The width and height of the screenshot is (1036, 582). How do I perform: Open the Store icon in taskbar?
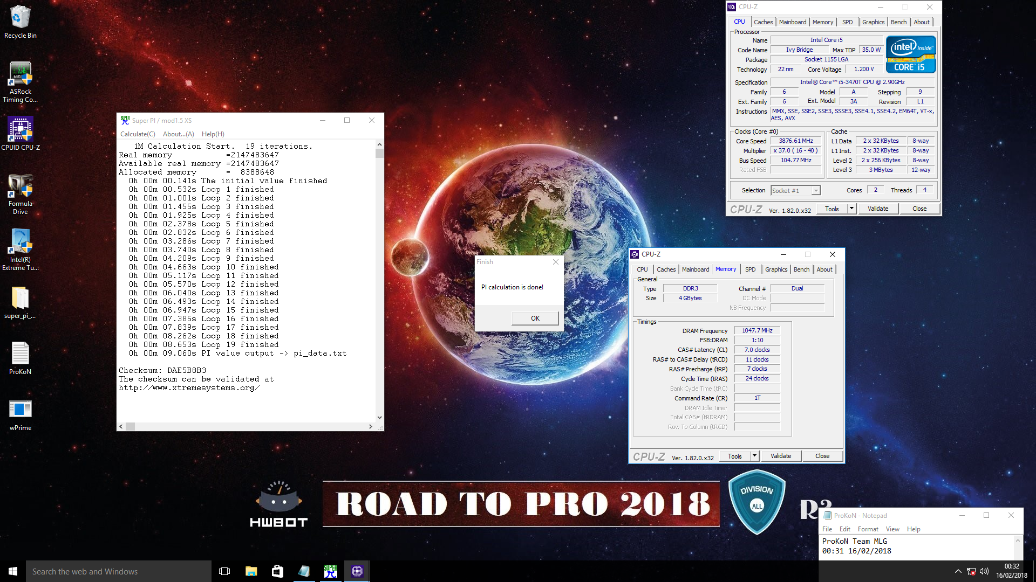[277, 571]
